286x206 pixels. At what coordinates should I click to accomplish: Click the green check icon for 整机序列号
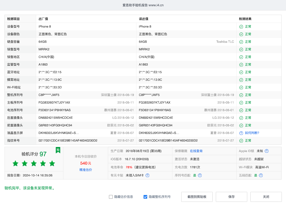[241, 95]
